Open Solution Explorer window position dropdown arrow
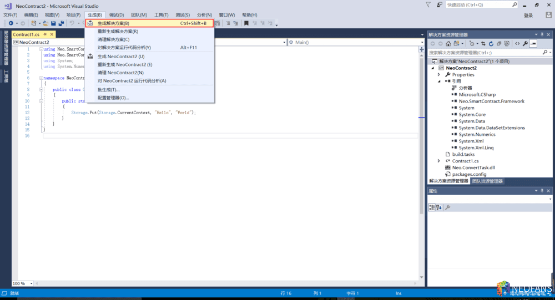This screenshot has height=300, width=555. pos(536,34)
